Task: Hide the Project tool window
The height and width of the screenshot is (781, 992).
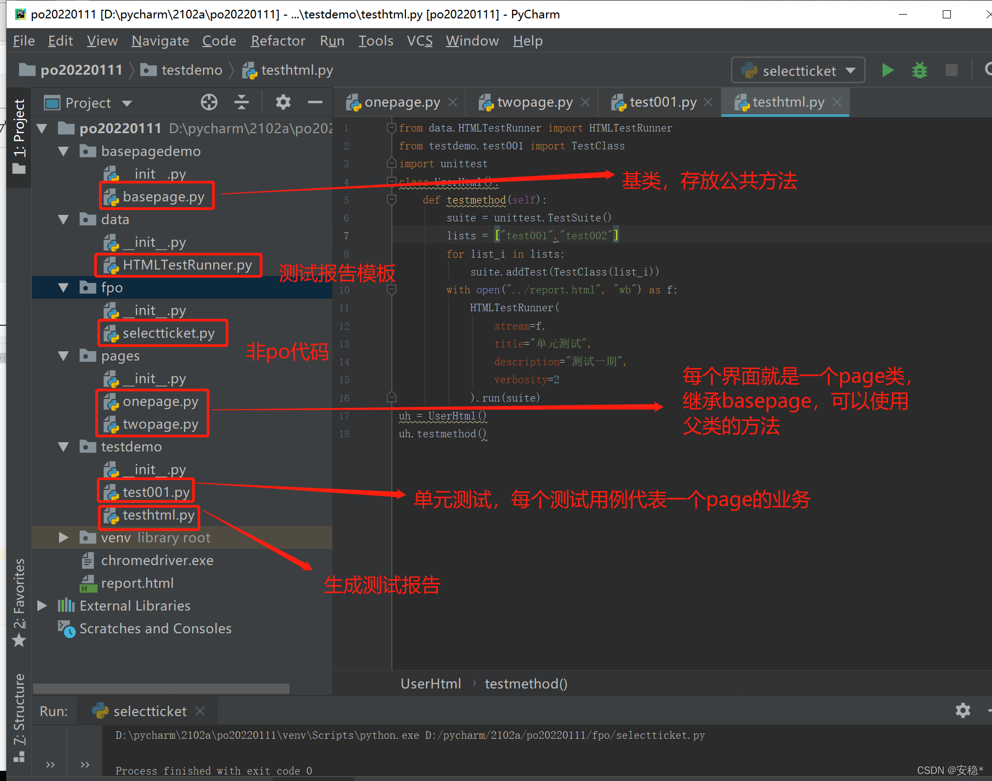Action: coord(316,102)
